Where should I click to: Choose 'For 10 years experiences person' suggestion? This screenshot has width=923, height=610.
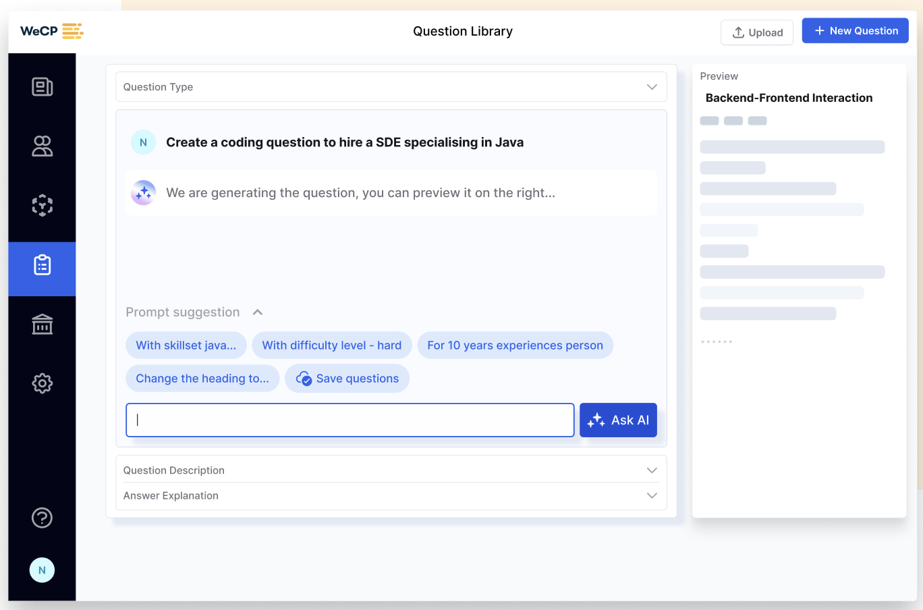515,345
